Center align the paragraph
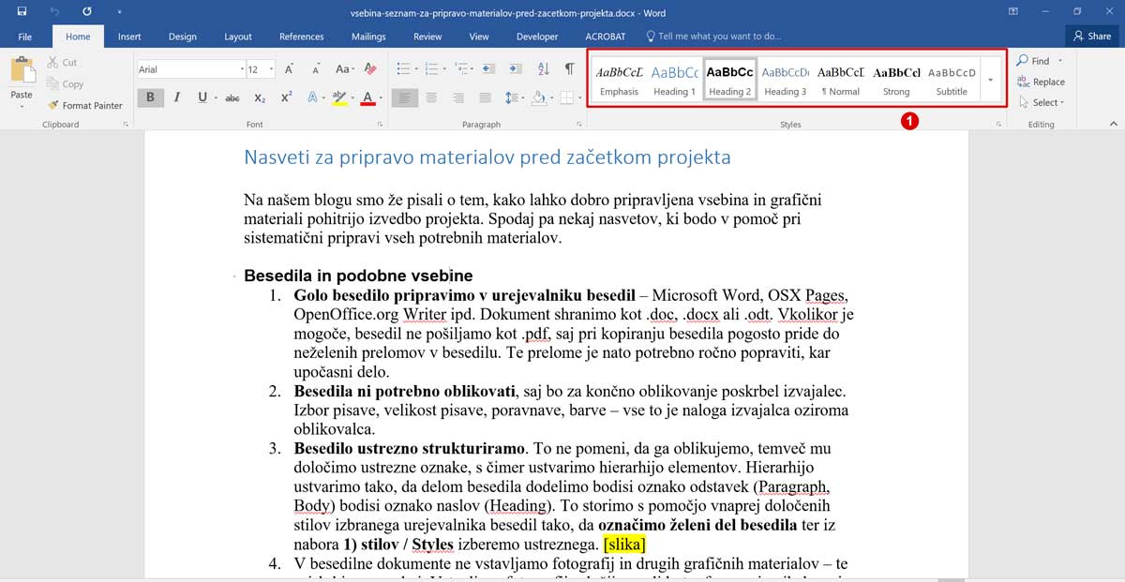This screenshot has width=1125, height=582. coord(431,97)
